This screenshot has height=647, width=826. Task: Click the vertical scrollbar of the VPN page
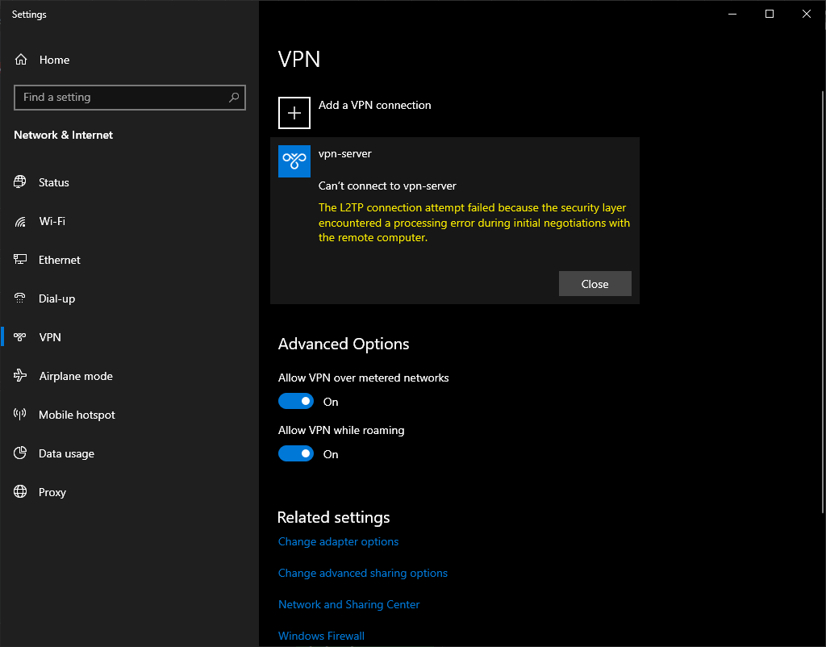click(x=823, y=302)
